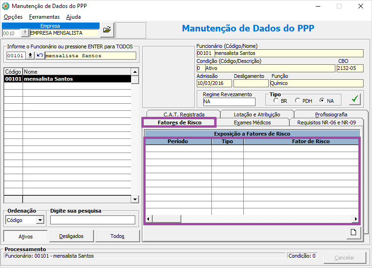Select the BR tipo radio button

point(276,100)
